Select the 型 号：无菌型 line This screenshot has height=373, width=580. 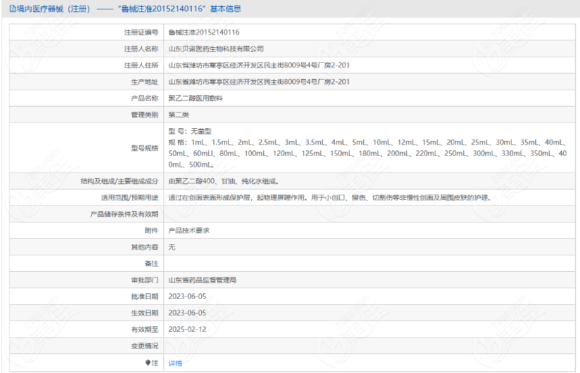click(x=190, y=132)
